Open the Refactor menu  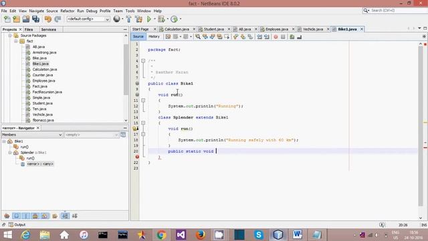click(68, 11)
